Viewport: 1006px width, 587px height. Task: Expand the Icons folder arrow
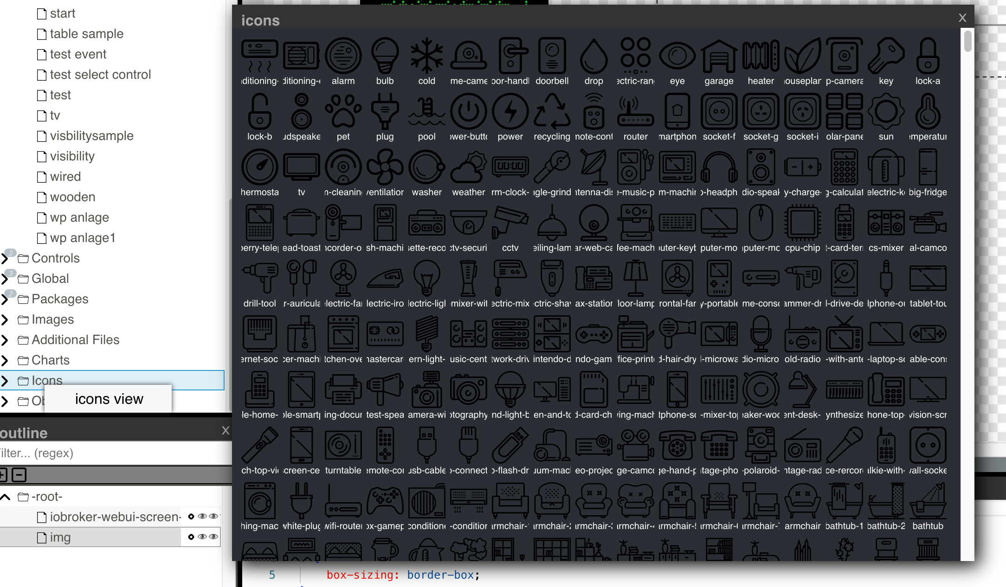click(x=5, y=381)
